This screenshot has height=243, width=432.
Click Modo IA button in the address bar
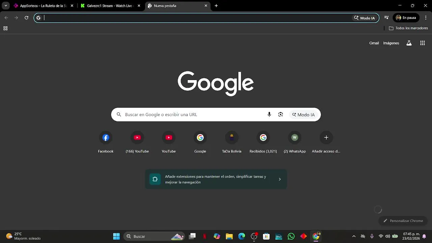click(x=364, y=18)
